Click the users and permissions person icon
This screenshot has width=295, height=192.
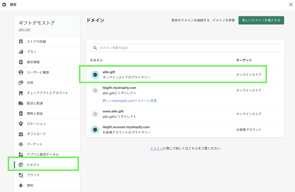pos(21,72)
